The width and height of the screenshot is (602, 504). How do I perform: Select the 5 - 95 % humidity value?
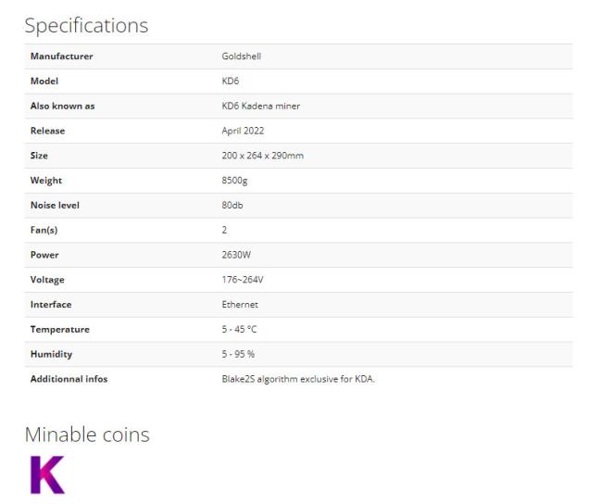[x=238, y=354]
